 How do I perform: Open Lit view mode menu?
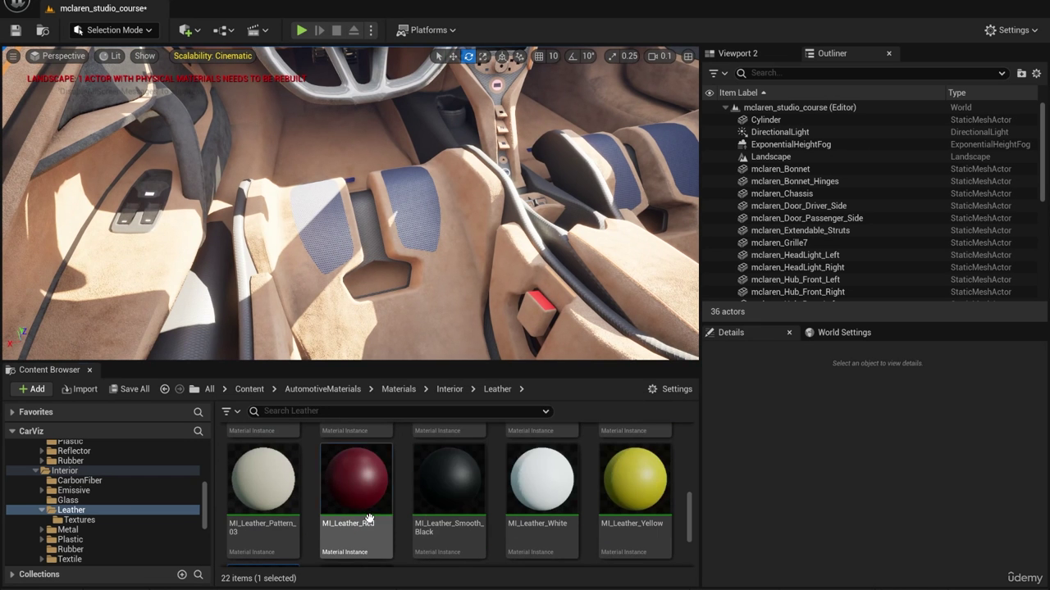[110, 56]
